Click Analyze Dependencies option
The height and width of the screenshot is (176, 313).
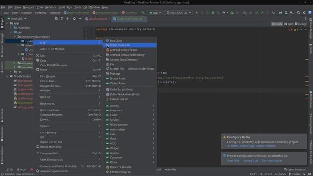[x=68, y=171]
